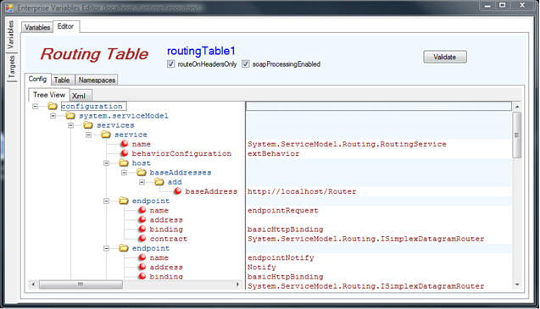
Task: Click red ball icon beside baseAddress
Action: tap(177, 191)
